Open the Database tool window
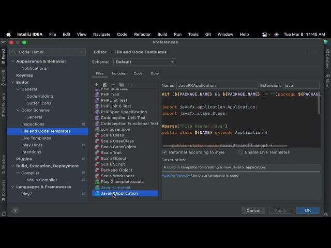 point(327,59)
